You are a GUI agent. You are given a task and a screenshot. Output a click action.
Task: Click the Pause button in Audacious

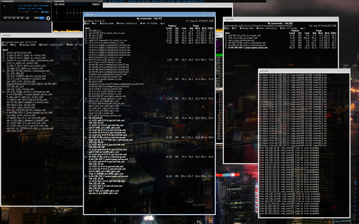[14, 18]
